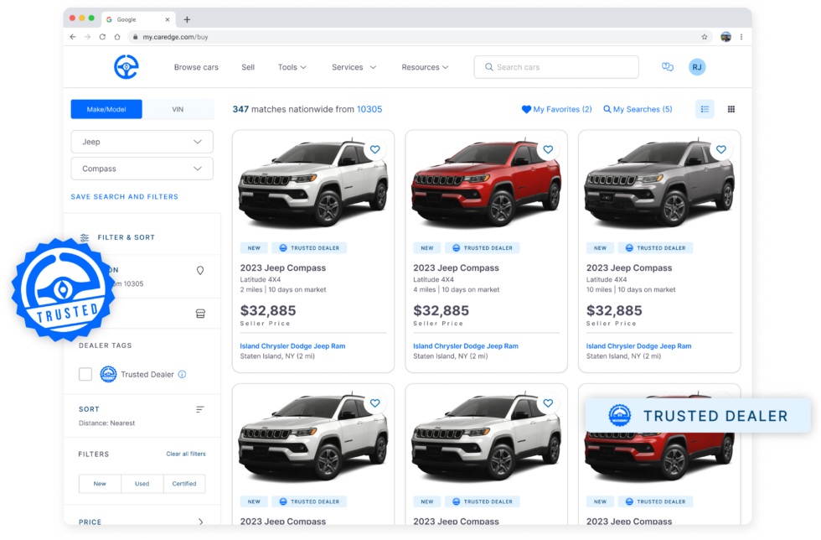The height and width of the screenshot is (540, 821).
Task: Open the Jeep make dropdown
Action: (x=142, y=142)
